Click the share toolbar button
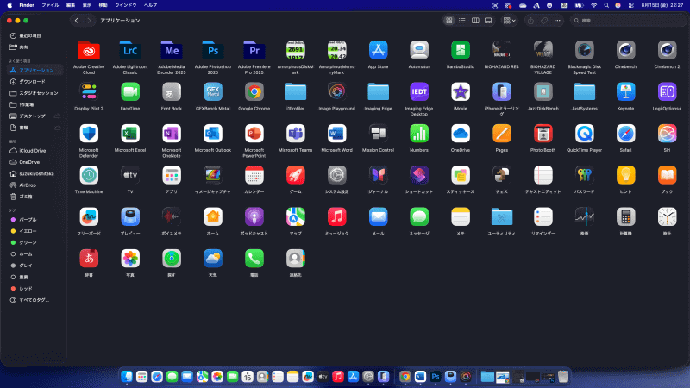The image size is (690, 388). (x=530, y=21)
